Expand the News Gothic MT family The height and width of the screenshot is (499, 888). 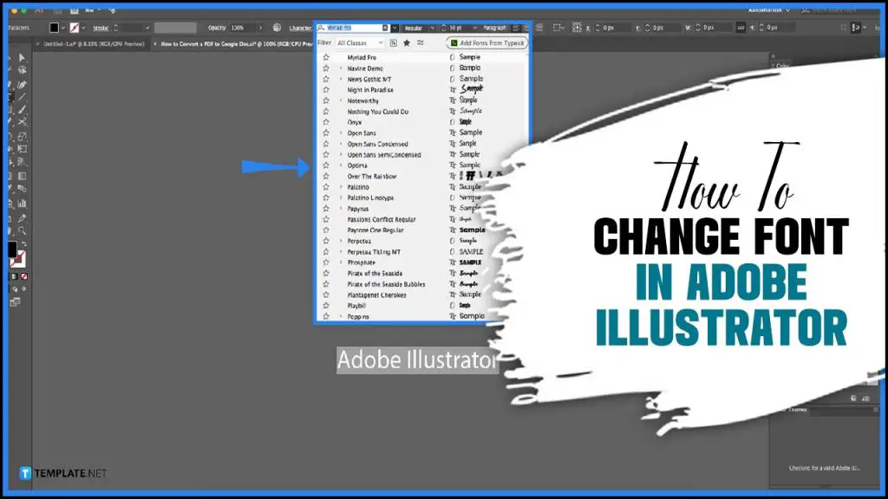[341, 79]
